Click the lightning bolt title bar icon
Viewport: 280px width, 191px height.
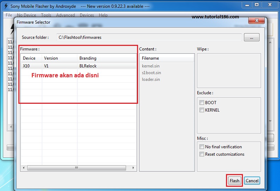(6, 6)
